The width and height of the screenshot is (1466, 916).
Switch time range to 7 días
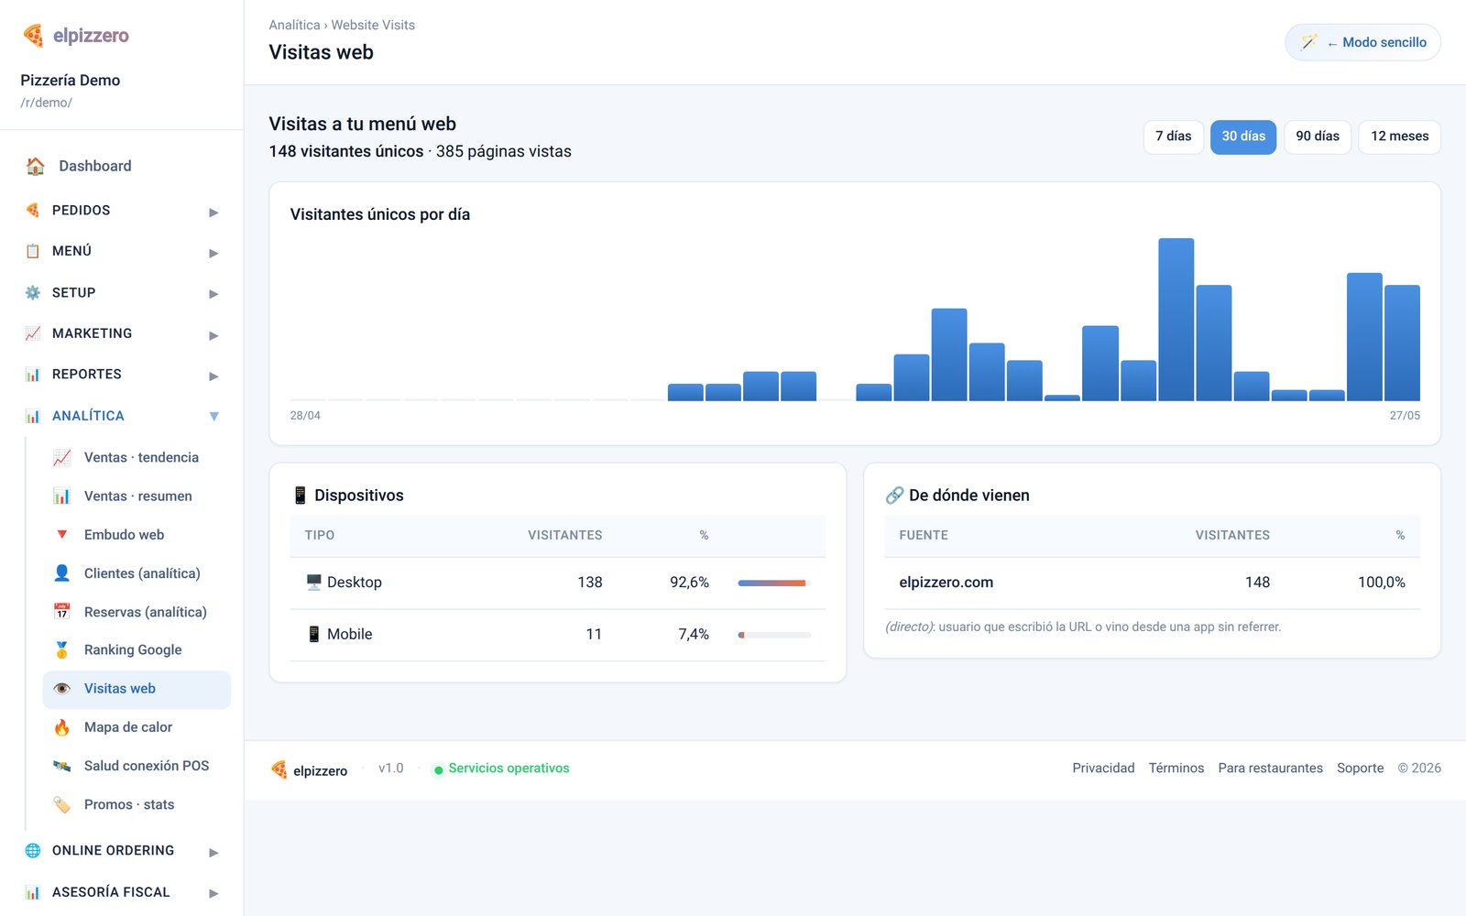click(1173, 136)
